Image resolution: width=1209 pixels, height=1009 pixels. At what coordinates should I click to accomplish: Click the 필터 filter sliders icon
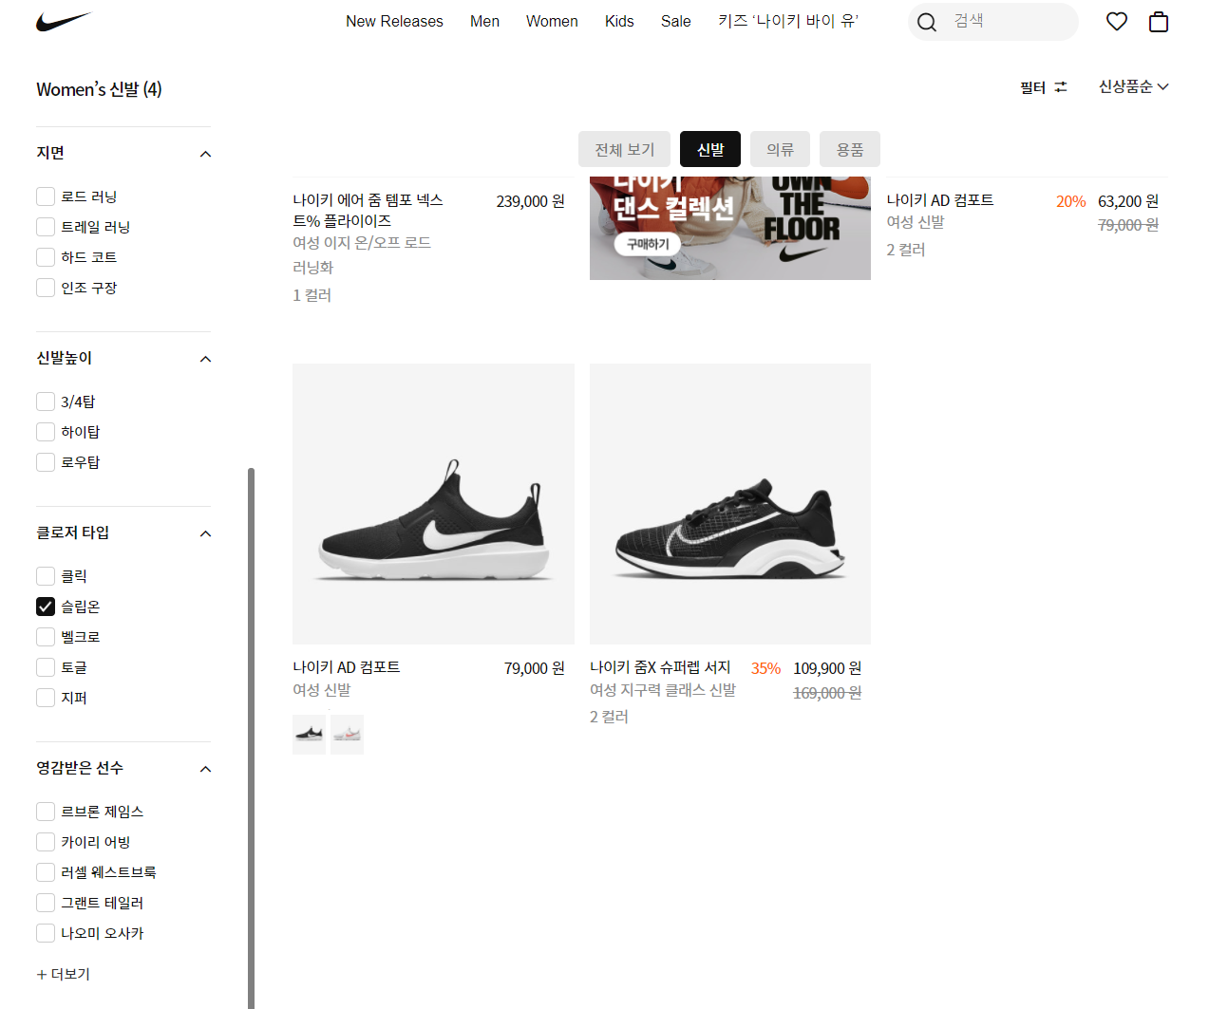[x=1061, y=86]
